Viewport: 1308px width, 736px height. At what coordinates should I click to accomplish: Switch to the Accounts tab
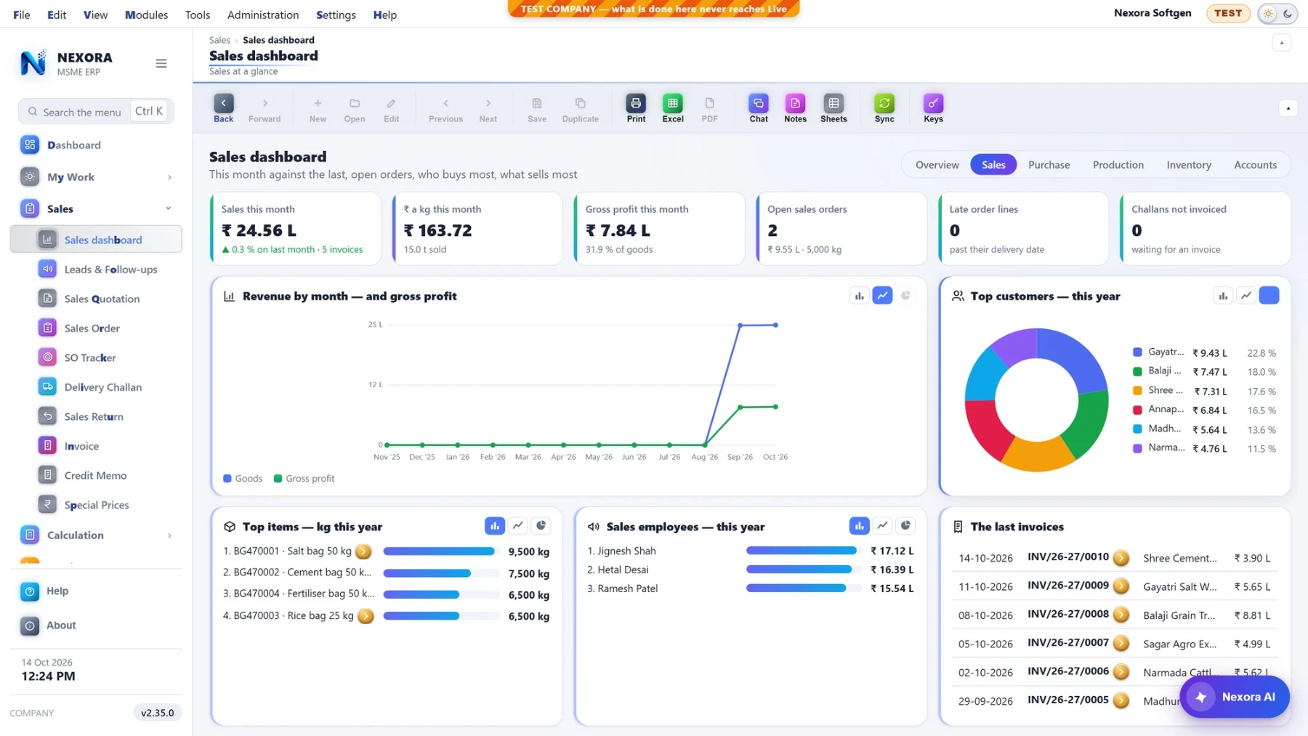click(x=1255, y=165)
